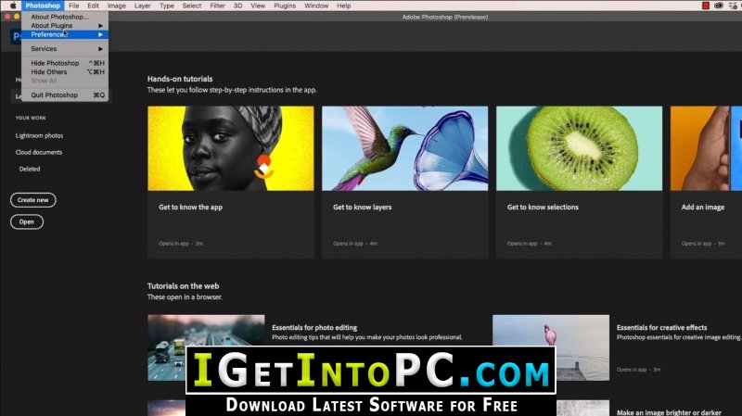742x416 pixels.
Task: Open the Deleted section in sidebar
Action: [x=30, y=169]
